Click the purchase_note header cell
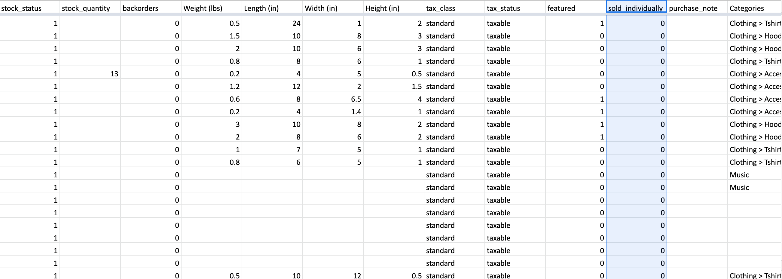Viewport: 782px width, 279px height. pyautogui.click(x=697, y=8)
